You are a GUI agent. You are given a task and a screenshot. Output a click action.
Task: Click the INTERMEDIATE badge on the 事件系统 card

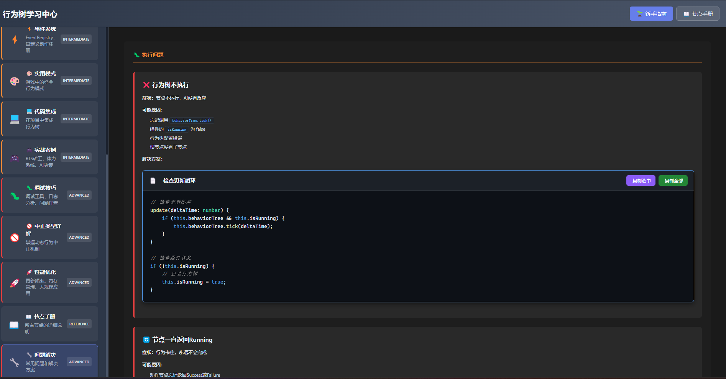point(76,39)
